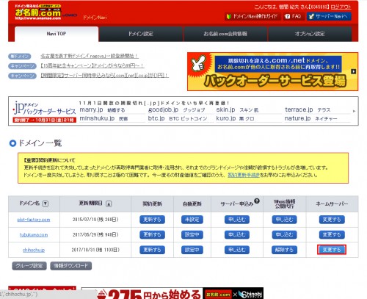
Task: Click 設定中 auto-renew for chihochu.jp
Action: (x=192, y=250)
